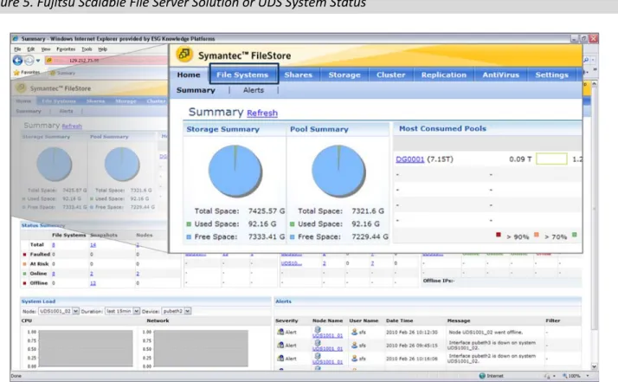Click the '2010 Feb 26 09:45:15' date cell
Screen dimensions: 618x382
tap(412, 345)
